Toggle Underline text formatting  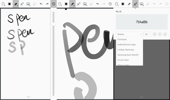165,34
